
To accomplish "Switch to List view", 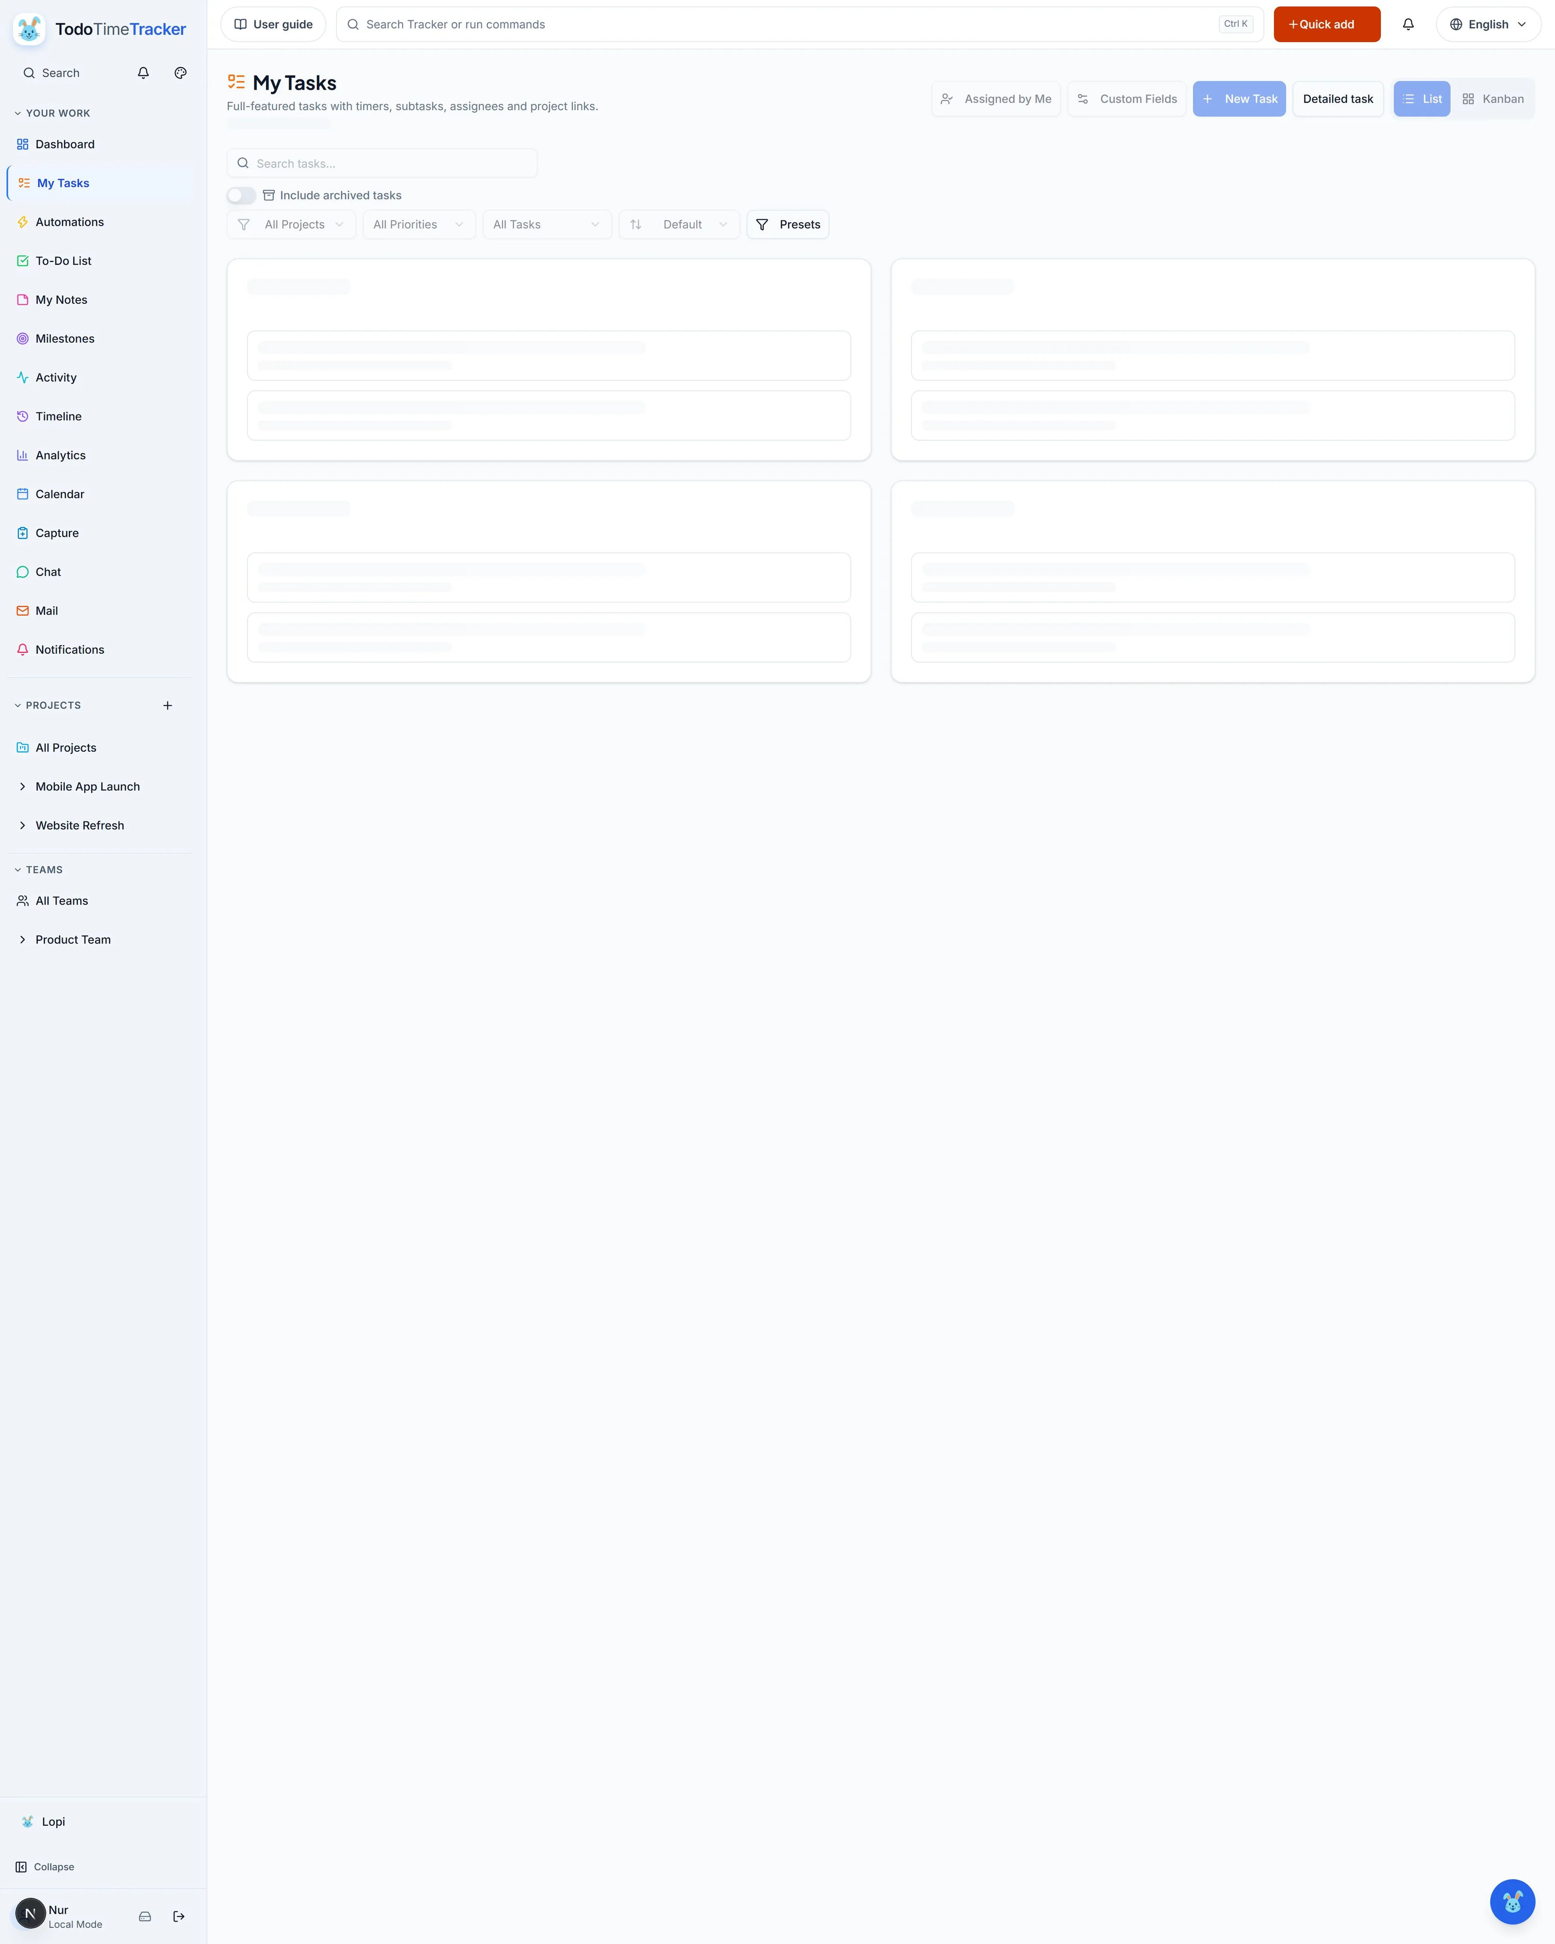I will [1421, 99].
